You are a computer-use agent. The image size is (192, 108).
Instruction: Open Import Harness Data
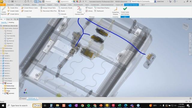(79, 11)
